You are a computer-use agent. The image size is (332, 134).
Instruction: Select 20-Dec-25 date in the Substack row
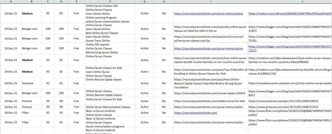click(x=11, y=83)
